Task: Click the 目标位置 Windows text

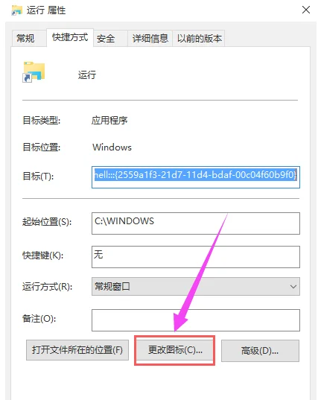Action: tap(112, 147)
